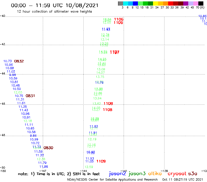Select the bright red swatch in the color scale
This screenshot has width=207, height=182.
[x=171, y=3]
